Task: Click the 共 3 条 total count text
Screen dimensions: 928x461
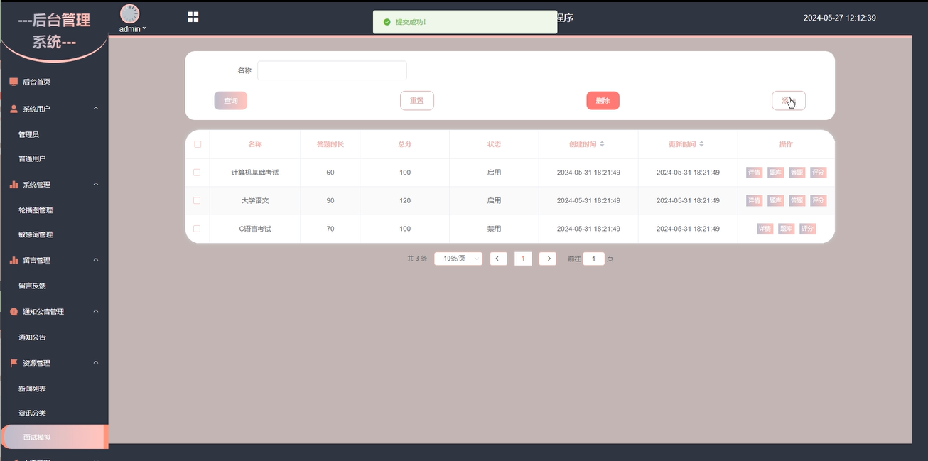Action: [417, 259]
